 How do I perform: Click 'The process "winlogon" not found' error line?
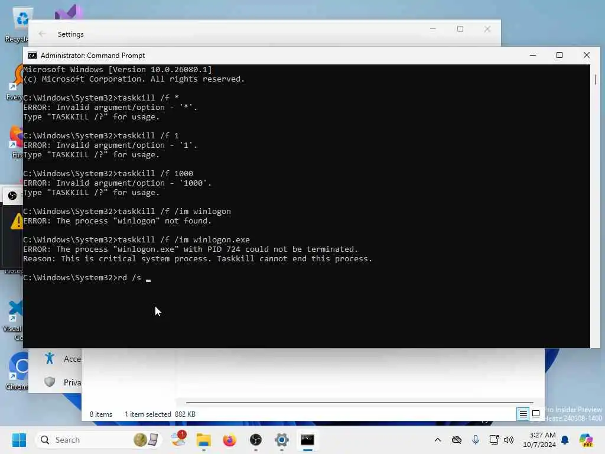pos(118,221)
